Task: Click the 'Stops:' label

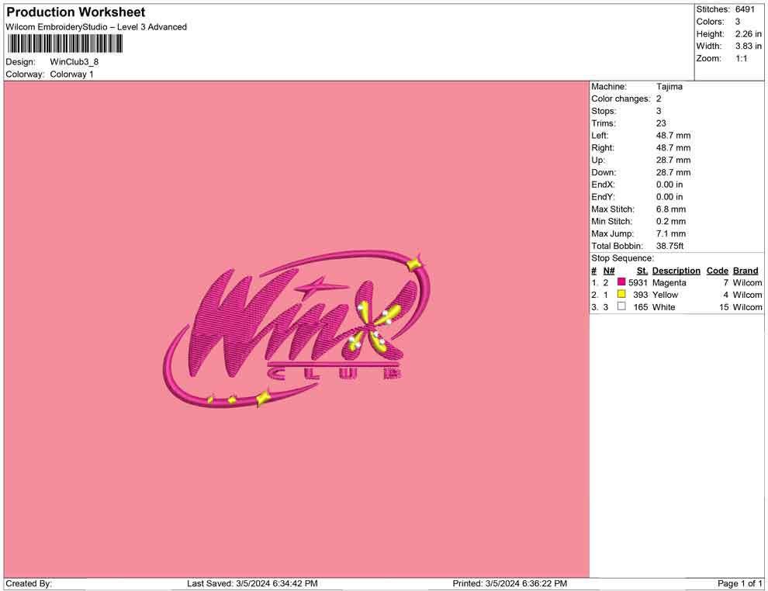Action: [604, 111]
